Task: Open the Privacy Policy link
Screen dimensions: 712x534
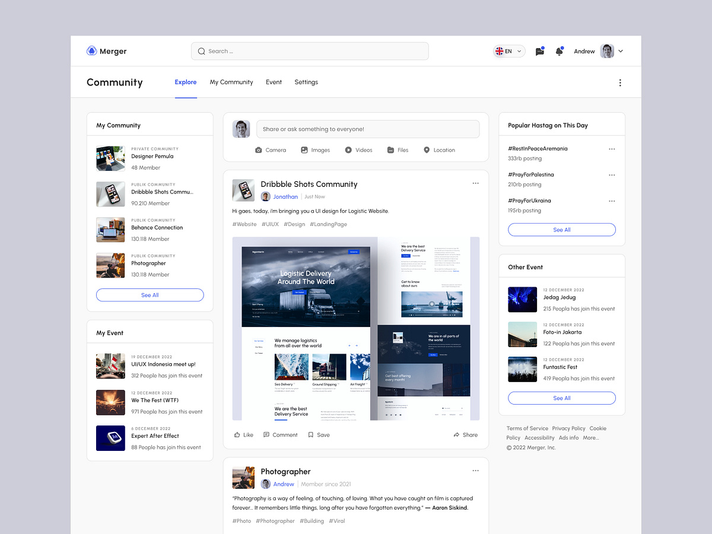Action: (568, 428)
